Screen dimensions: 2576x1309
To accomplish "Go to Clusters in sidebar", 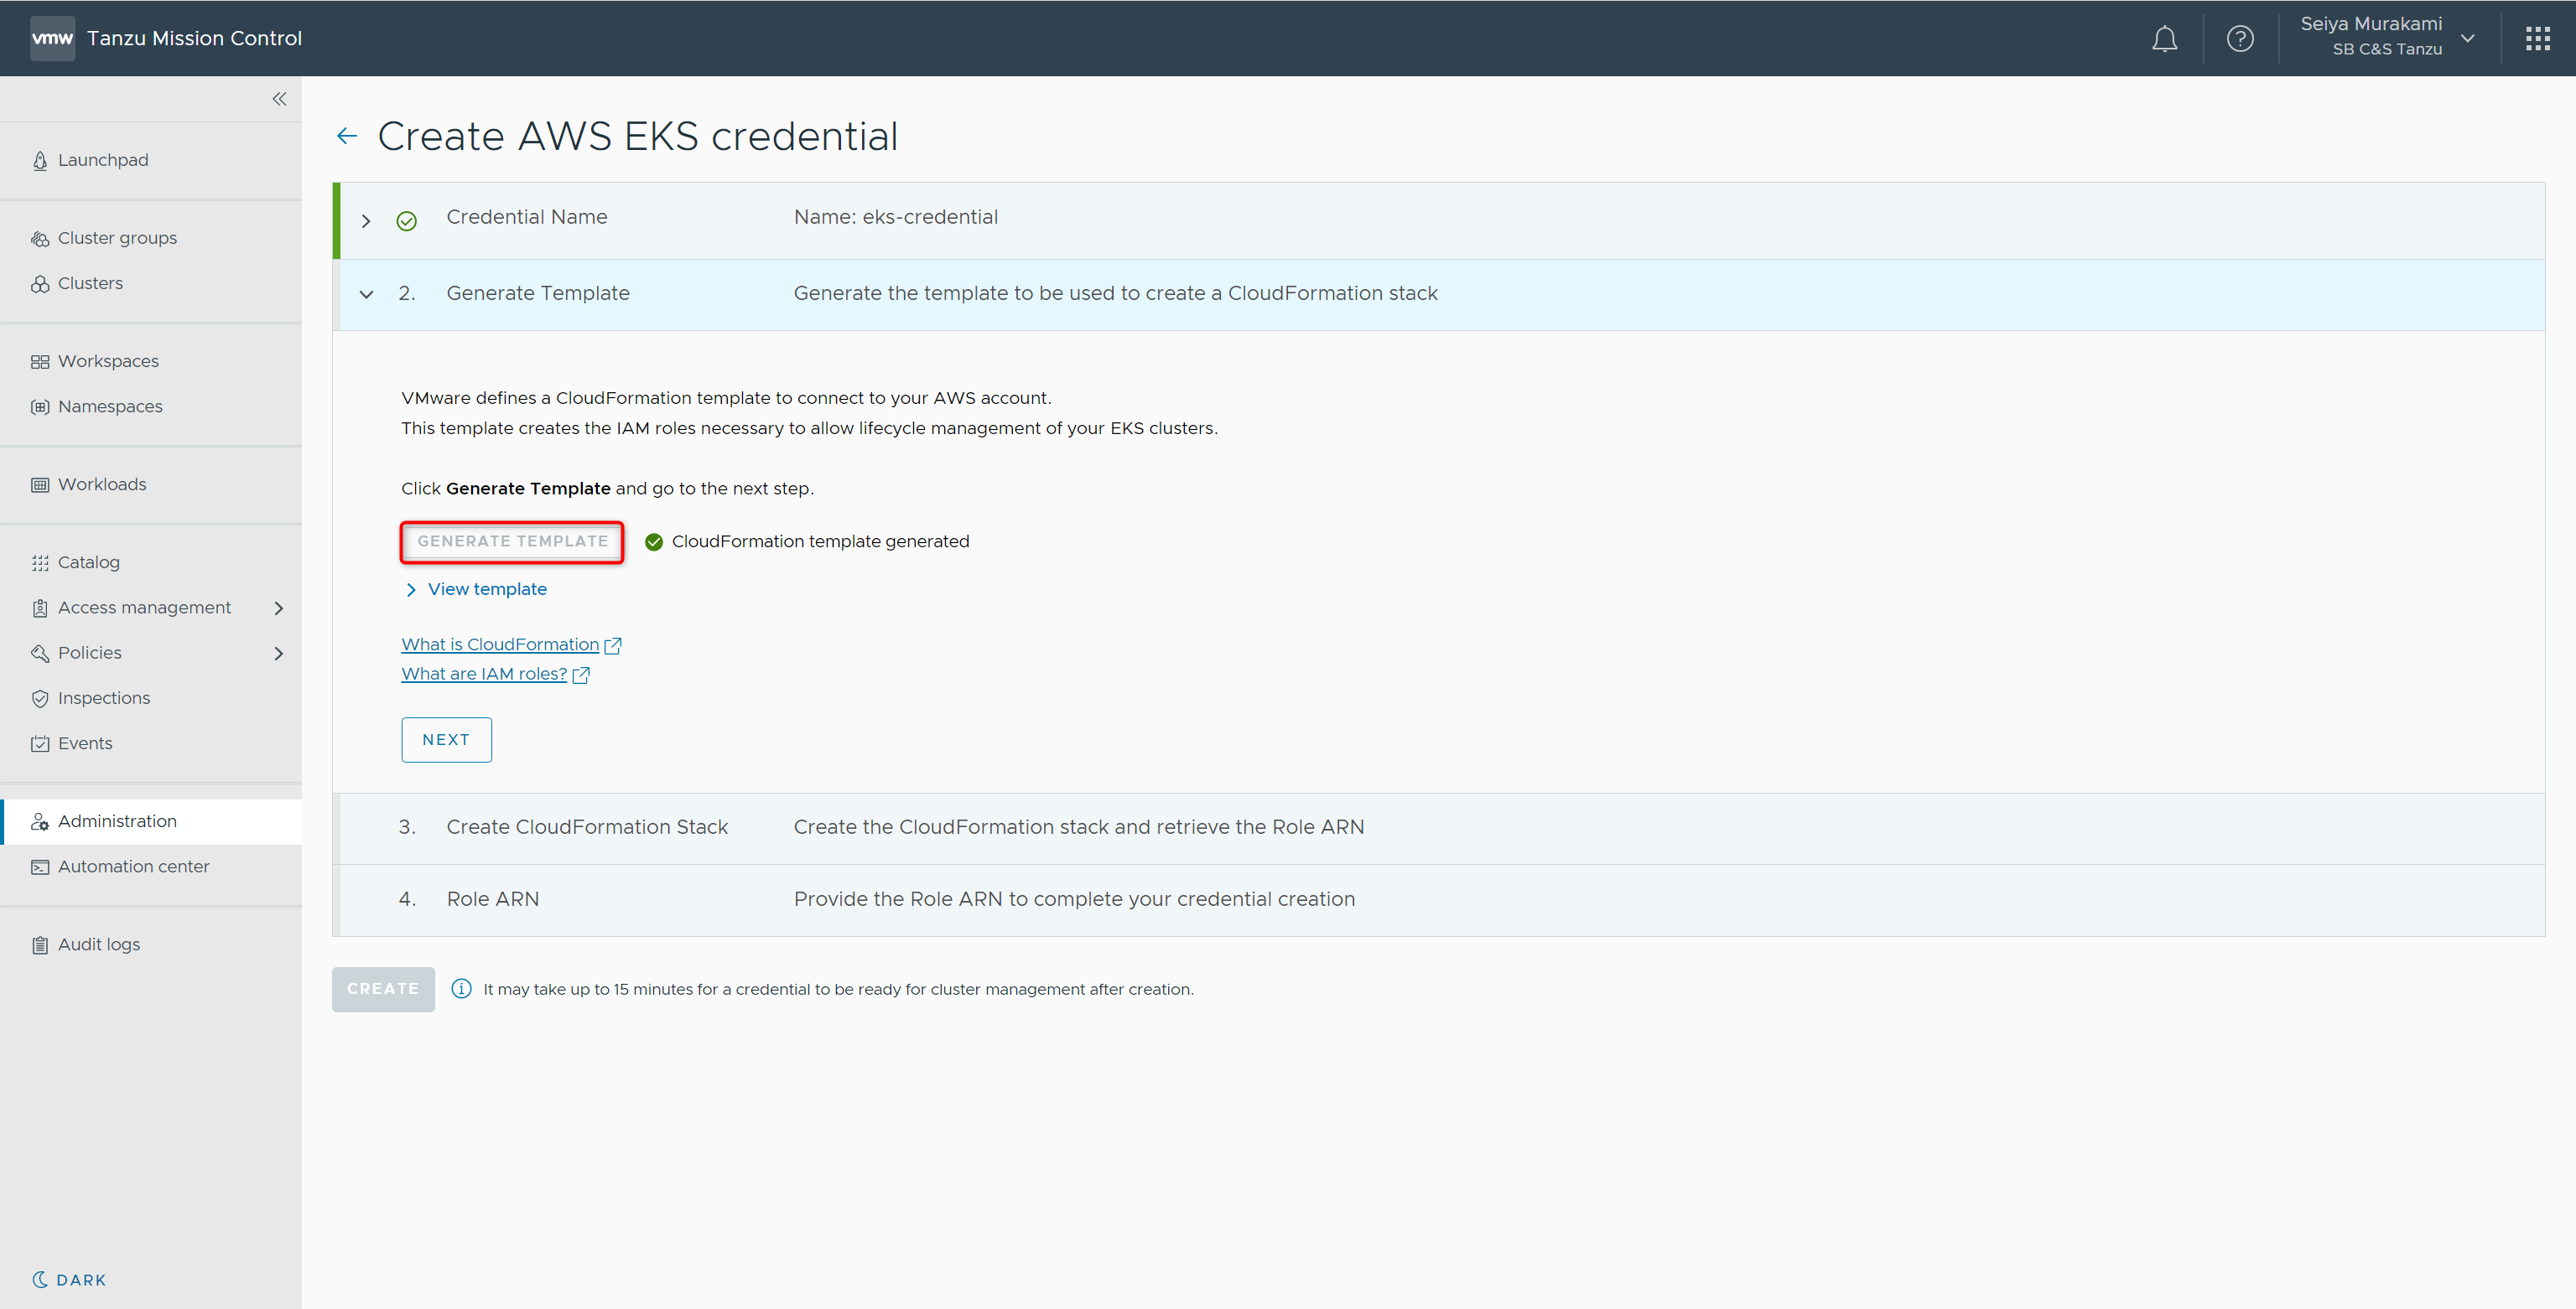I will pyautogui.click(x=90, y=284).
